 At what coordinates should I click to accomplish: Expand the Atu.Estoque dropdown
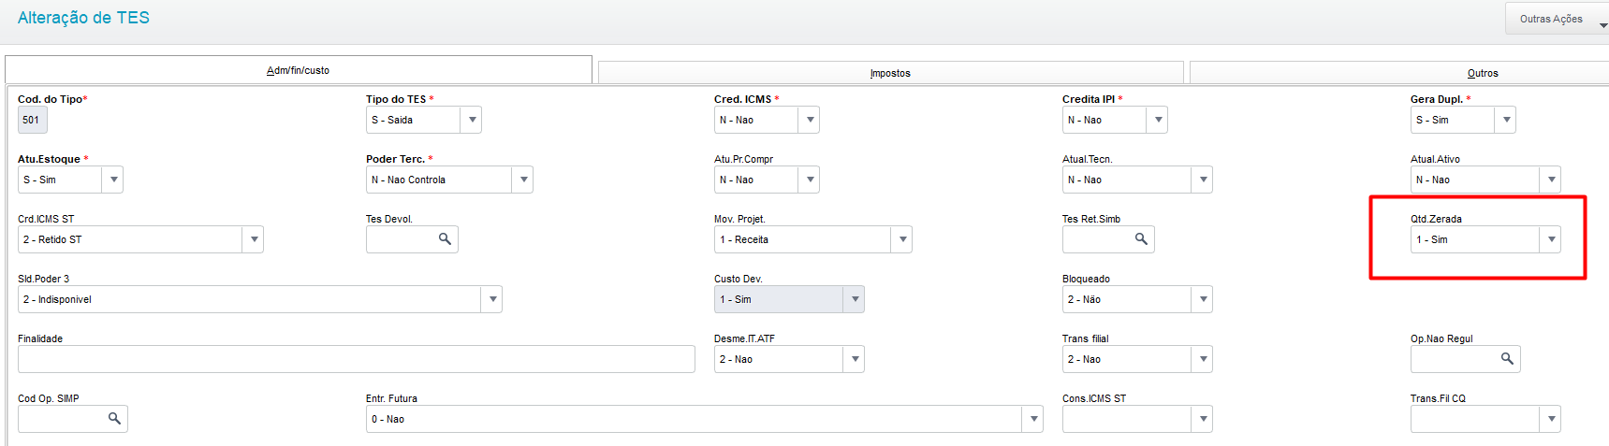113,180
